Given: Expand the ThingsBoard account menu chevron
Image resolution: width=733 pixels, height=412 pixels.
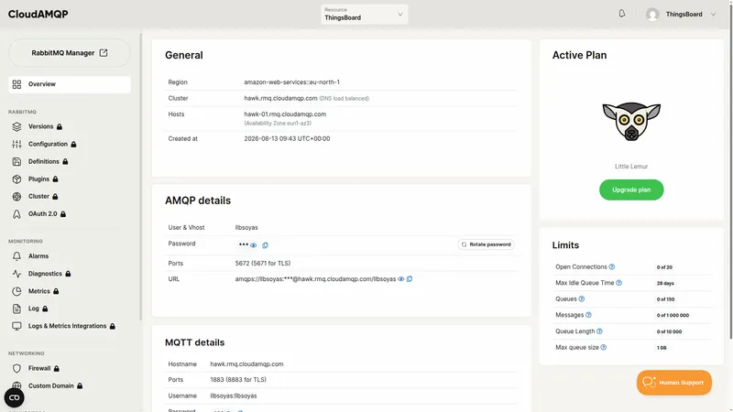Looking at the screenshot, I should [714, 15].
